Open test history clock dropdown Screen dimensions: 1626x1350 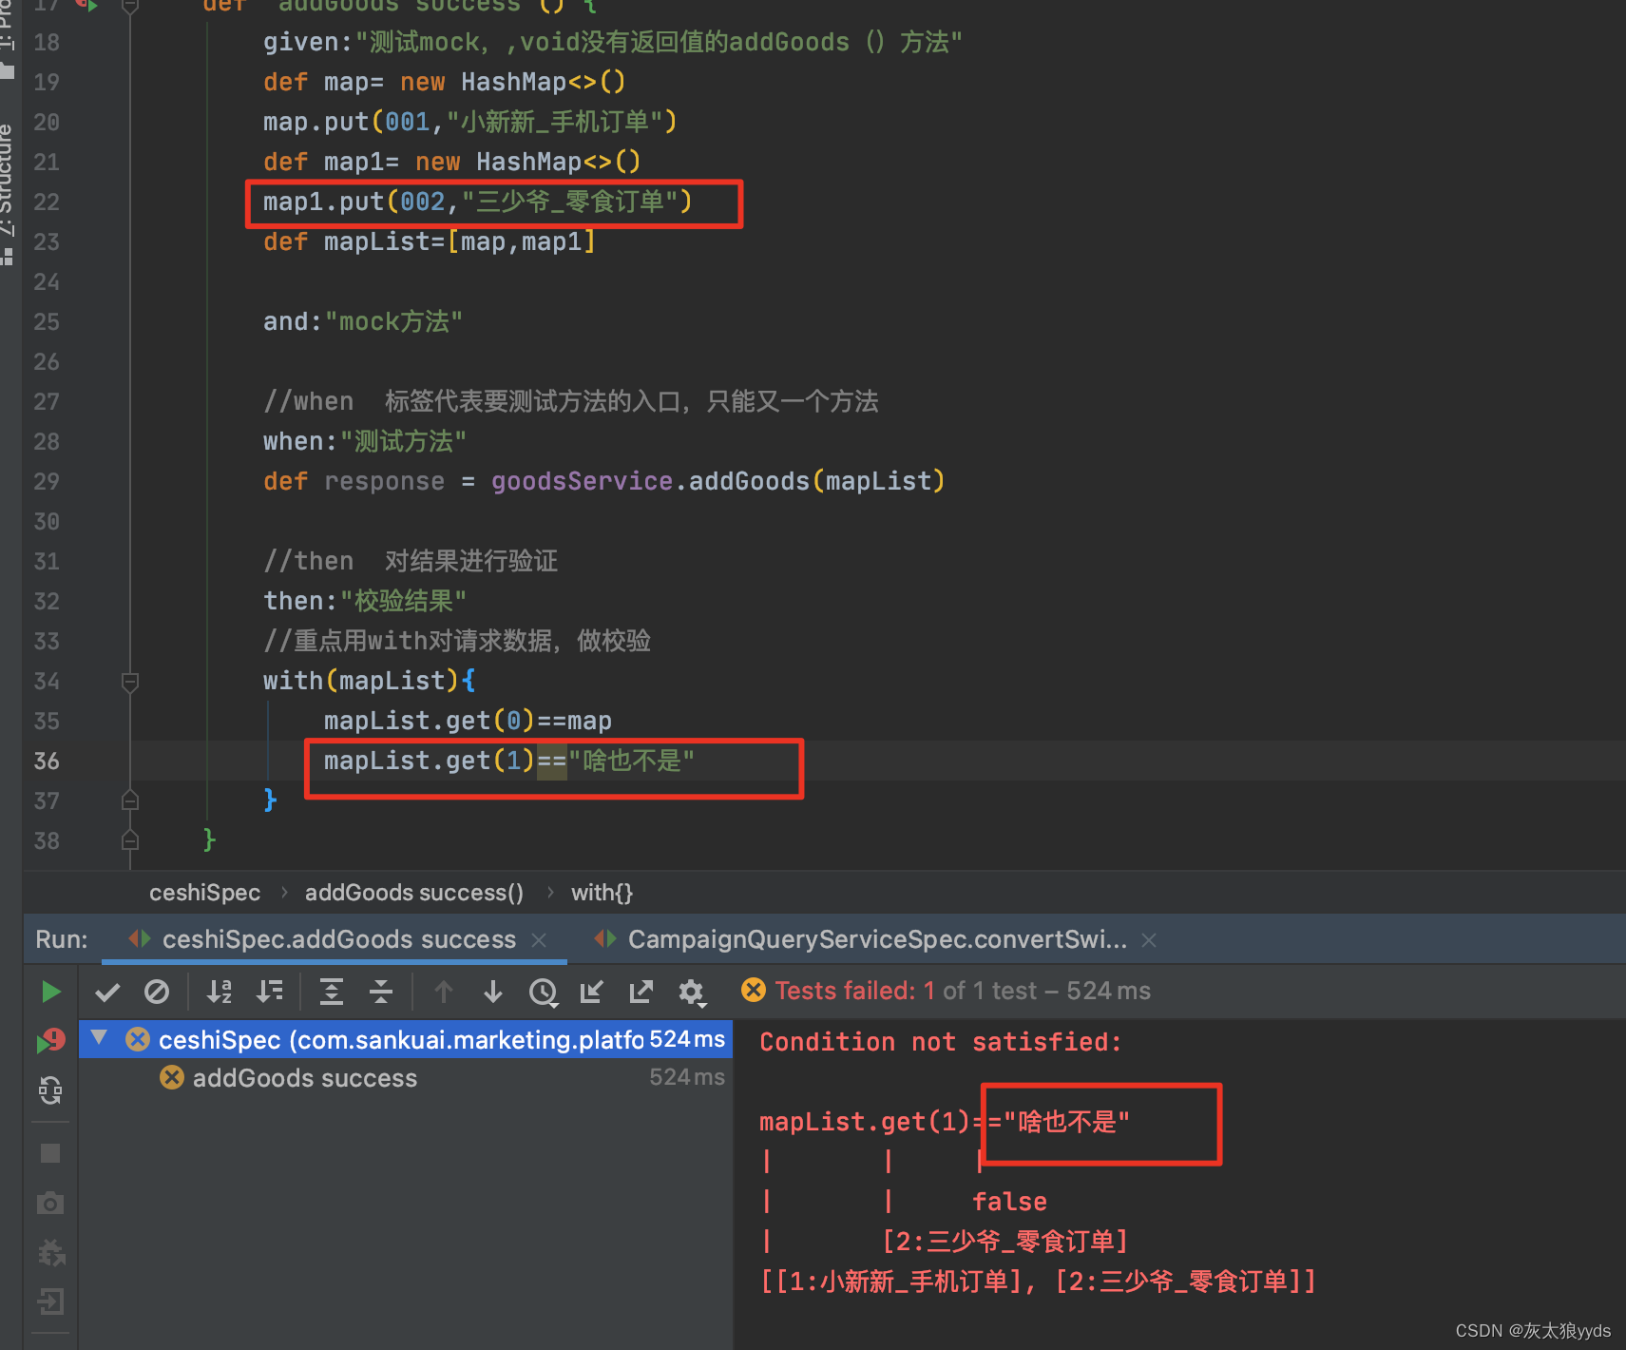[544, 992]
